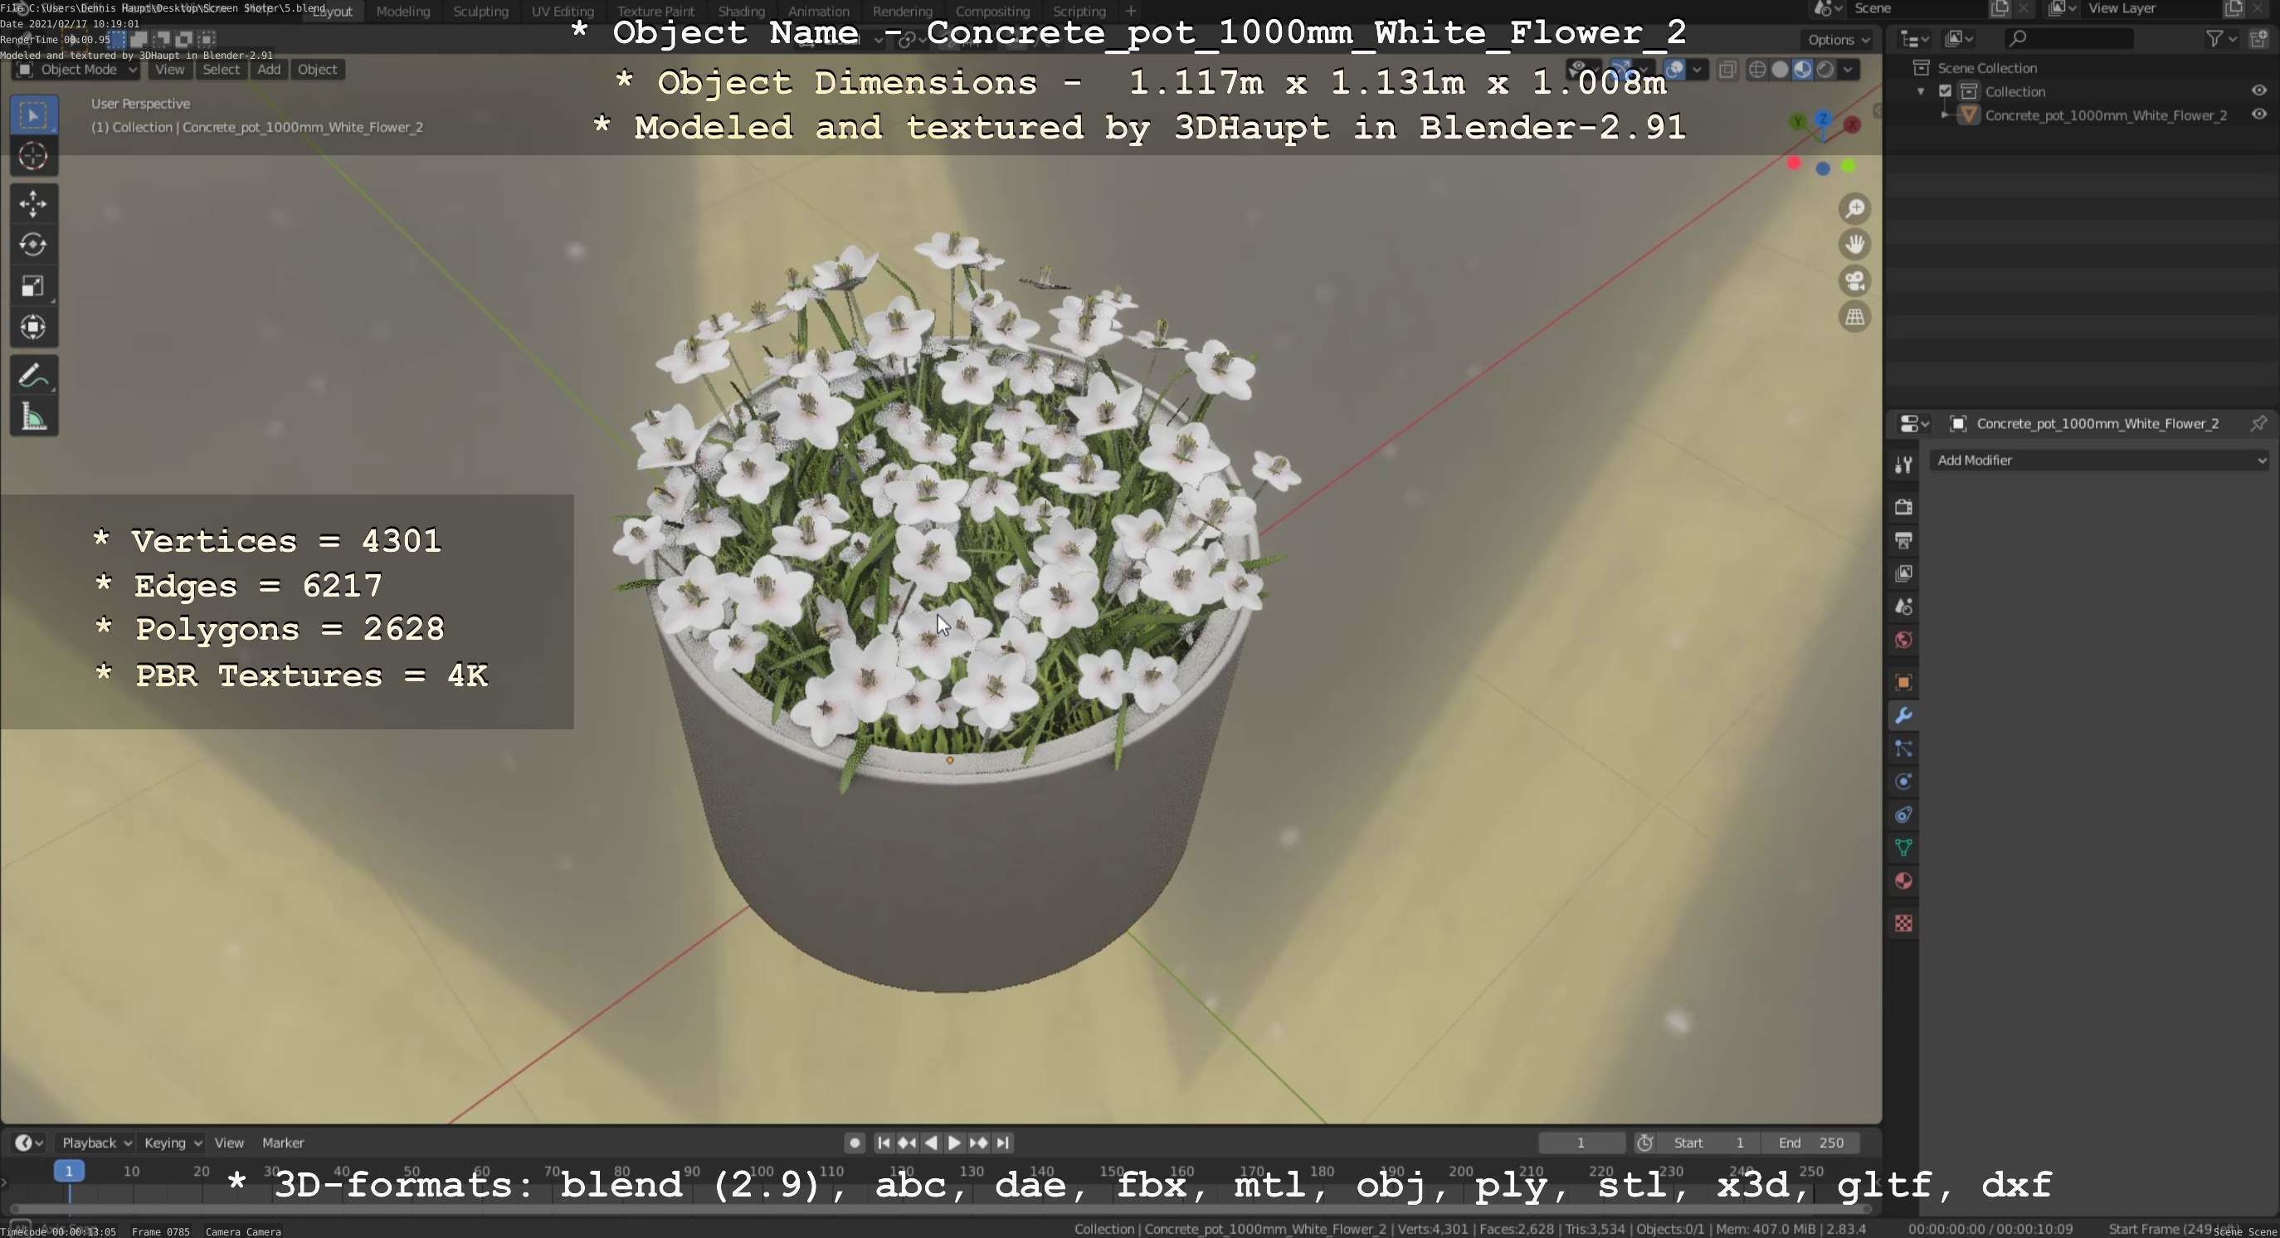Select the Measure tool
Image resolution: width=2280 pixels, height=1238 pixels.
pos(34,416)
